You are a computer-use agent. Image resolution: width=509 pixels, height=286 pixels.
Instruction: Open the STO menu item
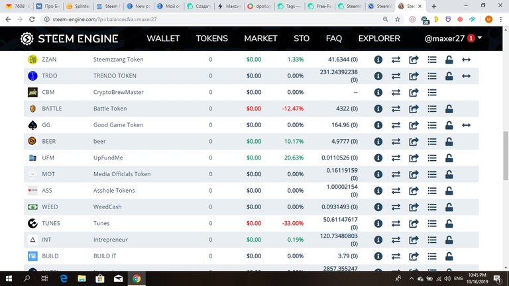pyautogui.click(x=302, y=38)
